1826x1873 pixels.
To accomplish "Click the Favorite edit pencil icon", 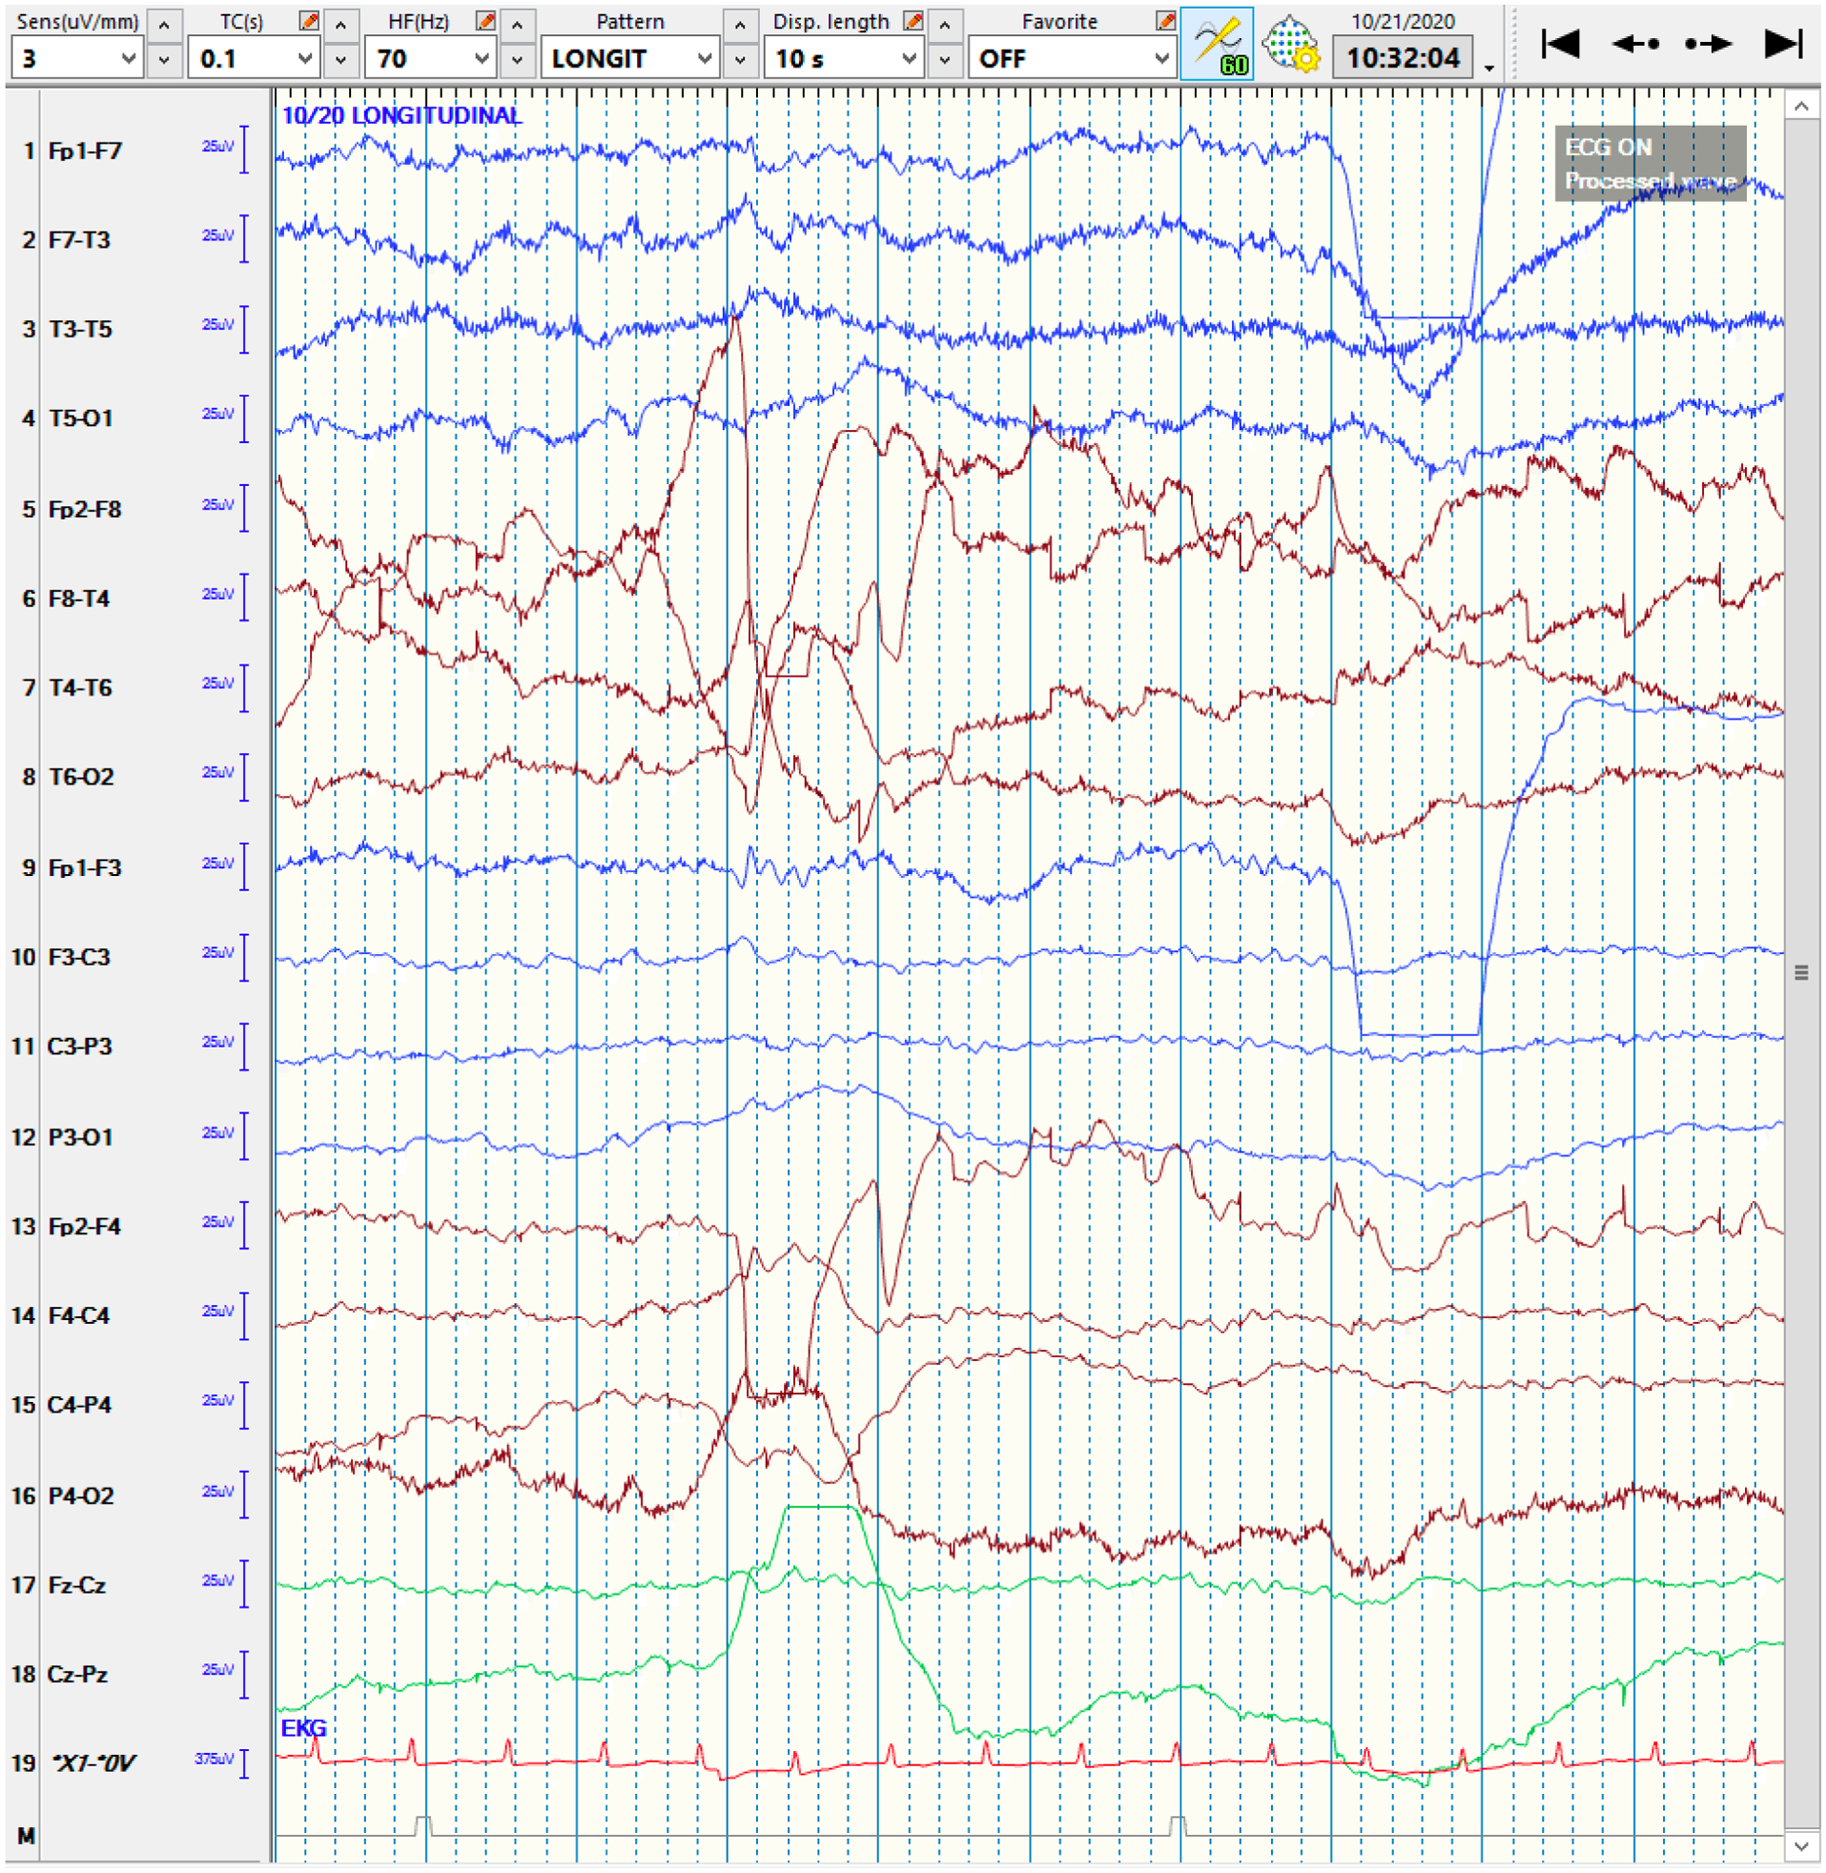I will tap(1165, 20).
